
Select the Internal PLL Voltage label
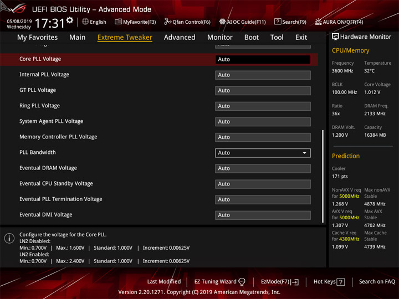click(x=44, y=75)
